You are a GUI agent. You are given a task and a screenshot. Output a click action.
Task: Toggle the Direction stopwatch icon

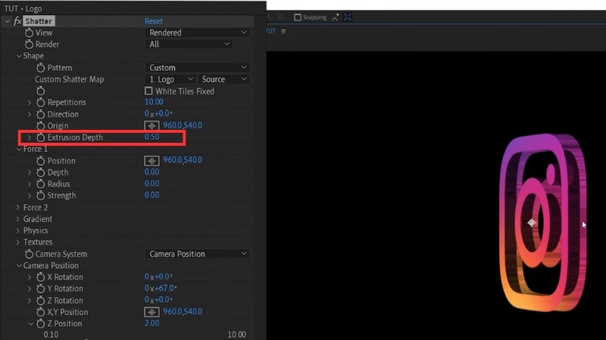41,114
